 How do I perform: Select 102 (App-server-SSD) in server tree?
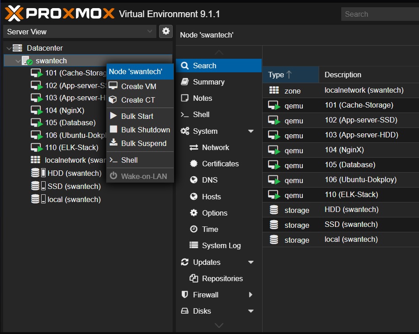click(75, 85)
